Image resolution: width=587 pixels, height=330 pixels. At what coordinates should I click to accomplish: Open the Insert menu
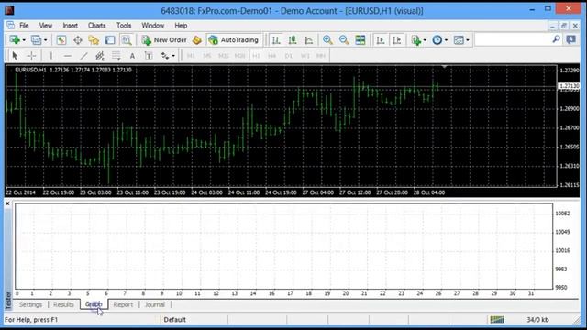[x=70, y=26]
